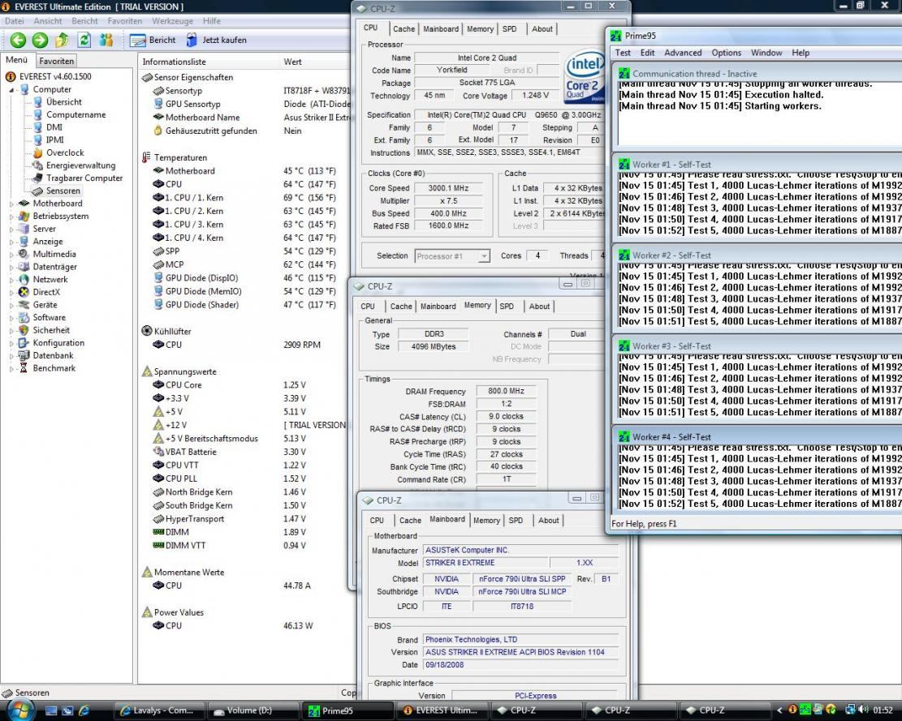Click the Windows Start orb
The image size is (902, 721).
(19, 710)
